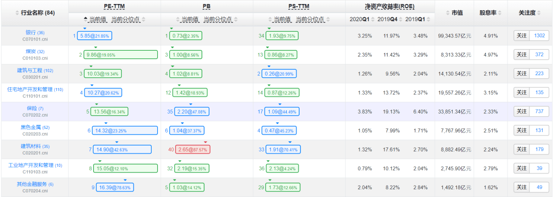Select the 2019Q4 ROE column header
The image size is (553, 197).
[x=387, y=19]
